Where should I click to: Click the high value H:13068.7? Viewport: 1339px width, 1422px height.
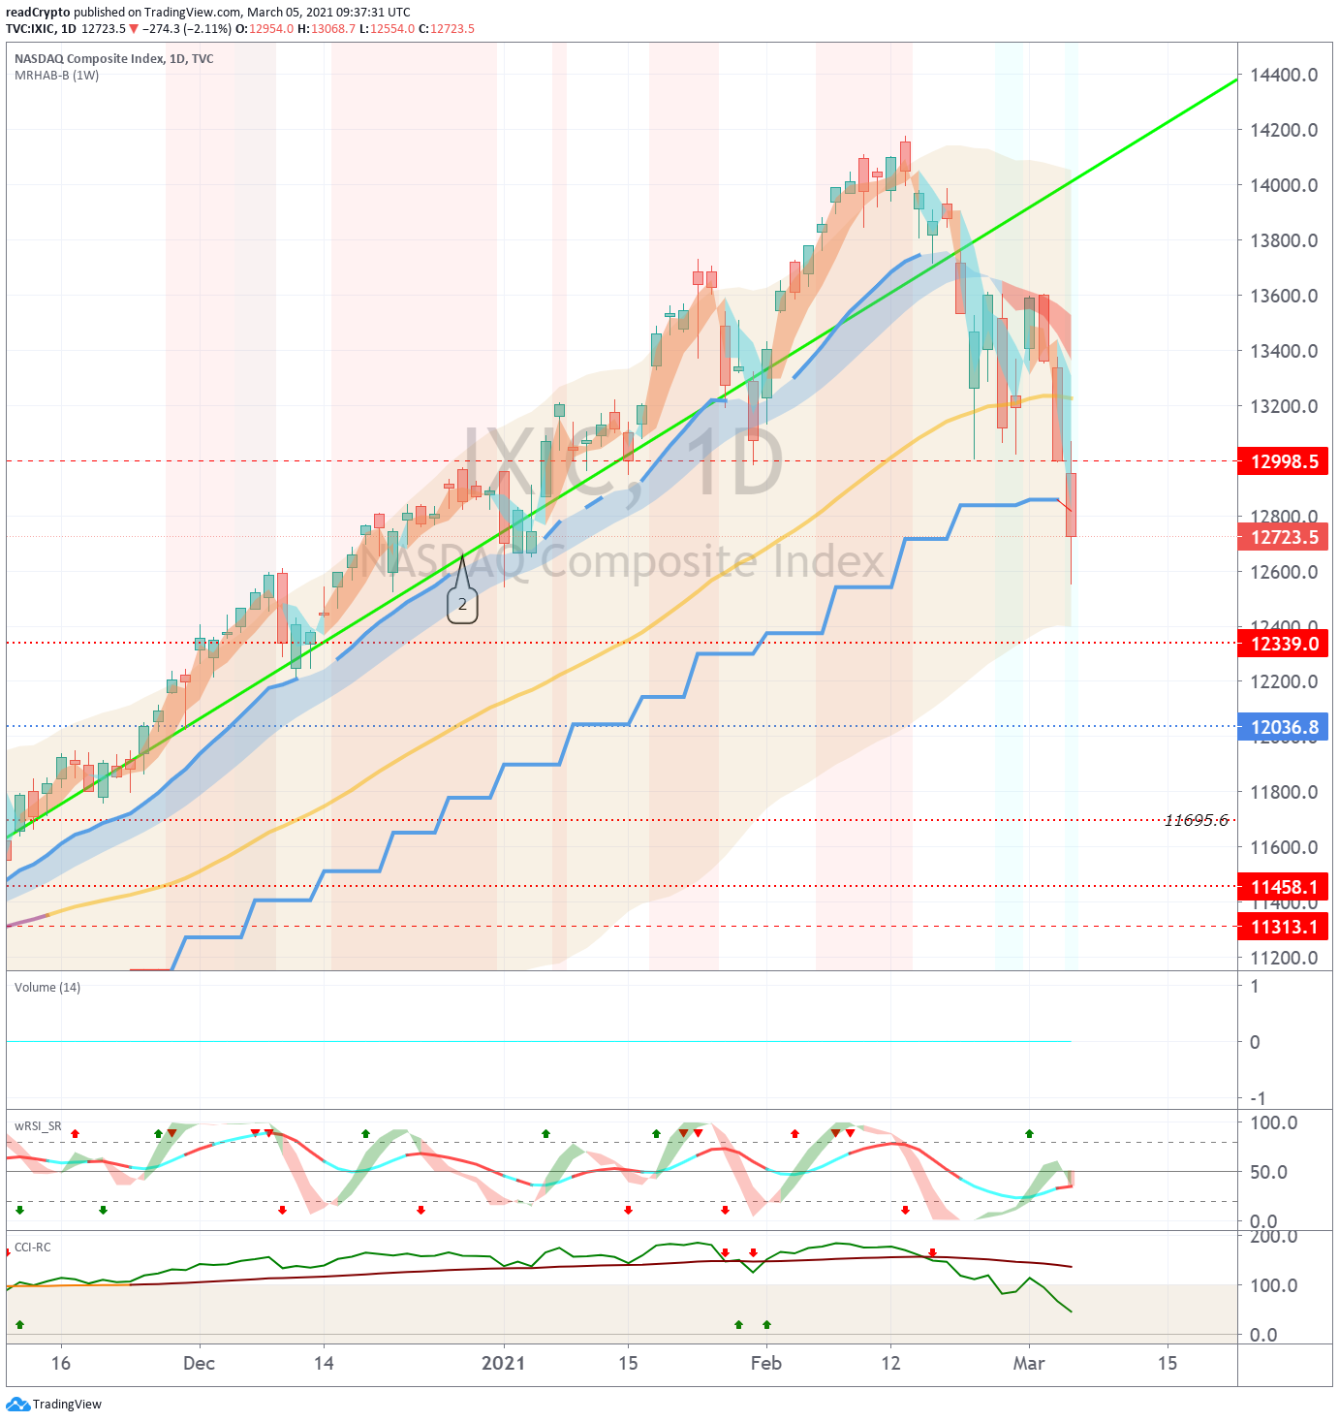point(327,29)
